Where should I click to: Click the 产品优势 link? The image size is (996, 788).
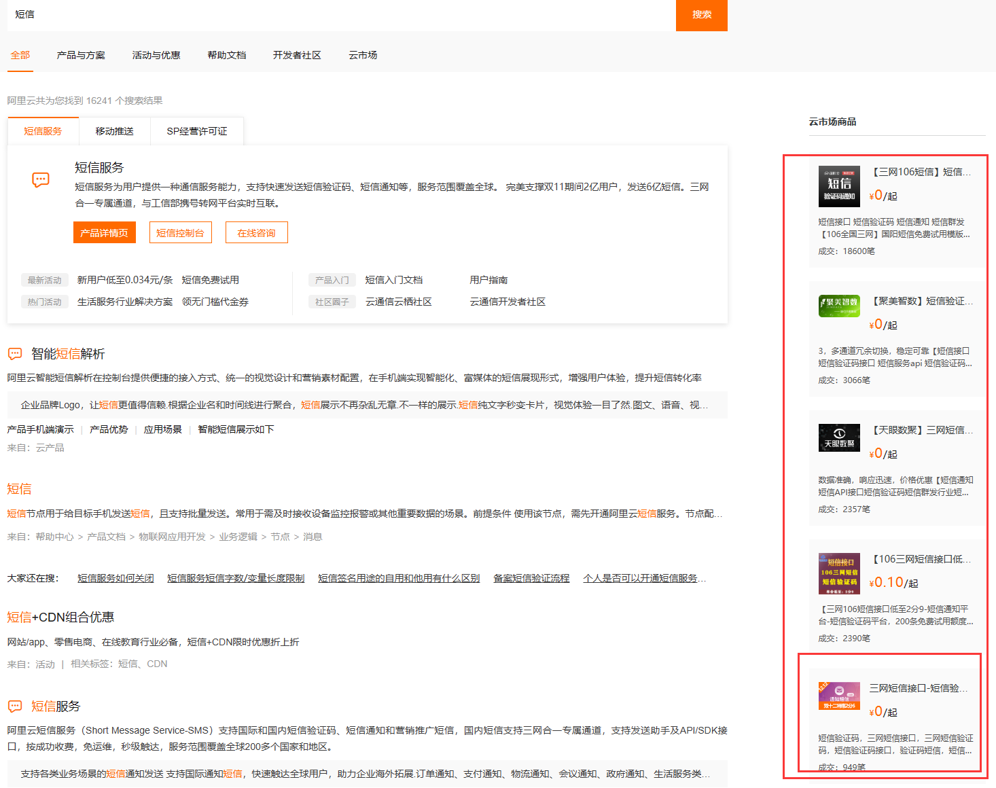tap(109, 429)
